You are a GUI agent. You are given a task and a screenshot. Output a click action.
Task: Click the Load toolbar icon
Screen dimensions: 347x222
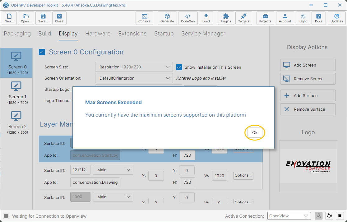206,18
